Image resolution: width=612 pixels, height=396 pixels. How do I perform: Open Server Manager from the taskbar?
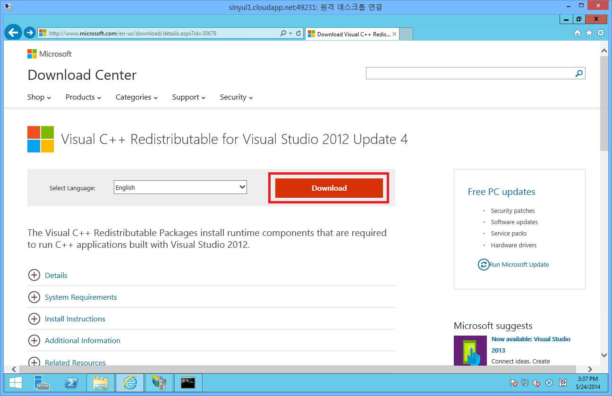click(x=42, y=382)
